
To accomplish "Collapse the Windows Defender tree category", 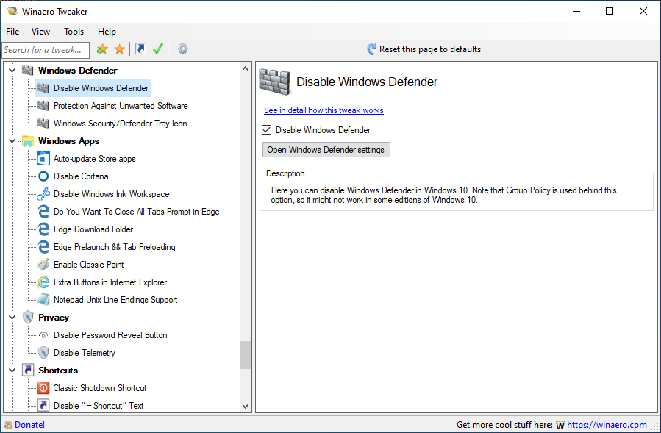I will coord(12,71).
